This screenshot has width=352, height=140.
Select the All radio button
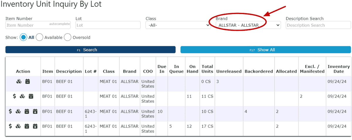click(x=23, y=37)
